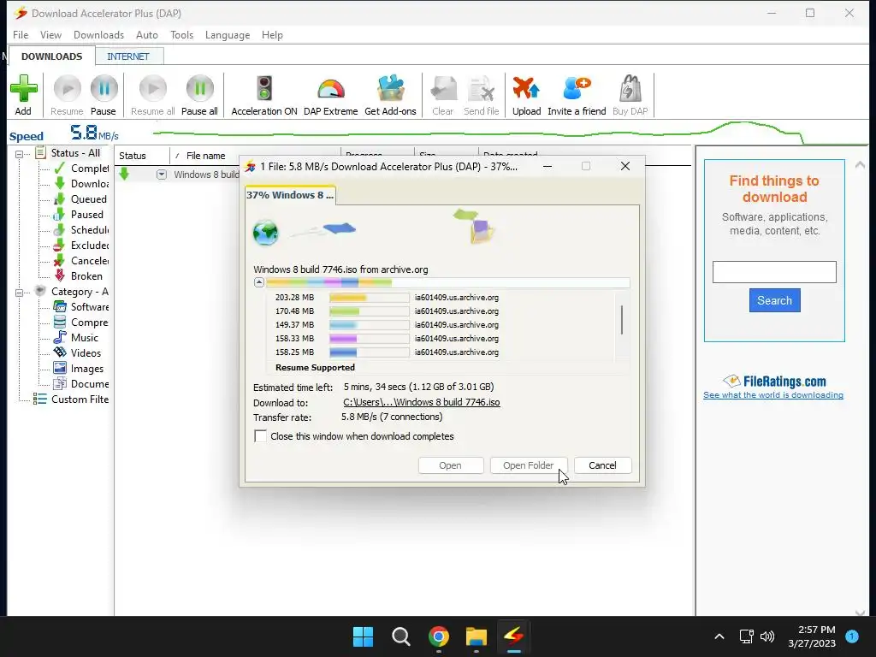The image size is (876, 657).
Task: Select the Excluded status filter
Action: (81, 246)
